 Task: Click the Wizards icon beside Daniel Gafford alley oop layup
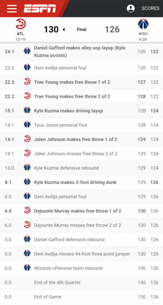point(27,51)
